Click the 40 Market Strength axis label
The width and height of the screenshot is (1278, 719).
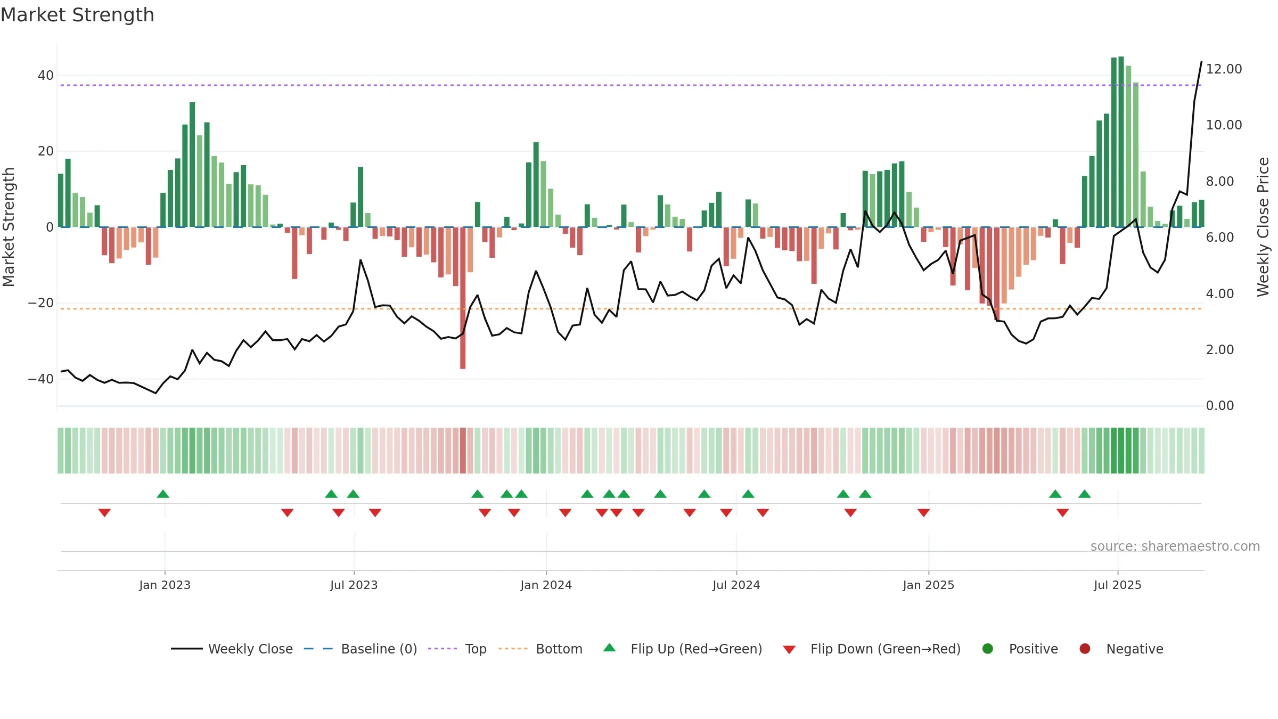click(x=46, y=76)
